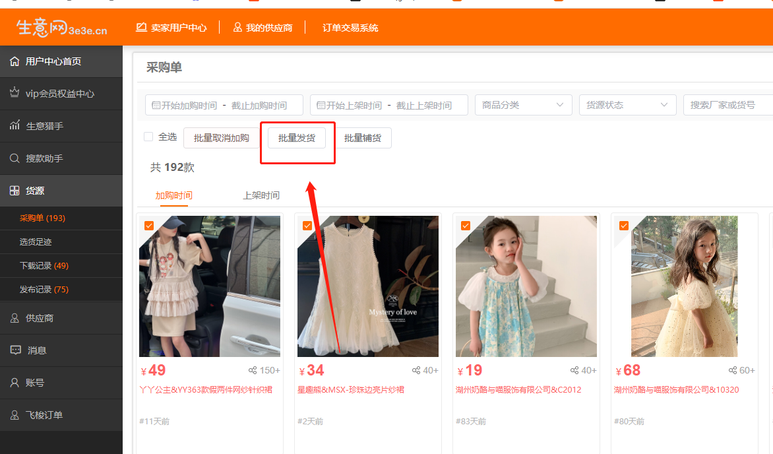Open 消息 in the sidebar
This screenshot has width=773, height=454.
[x=61, y=350]
